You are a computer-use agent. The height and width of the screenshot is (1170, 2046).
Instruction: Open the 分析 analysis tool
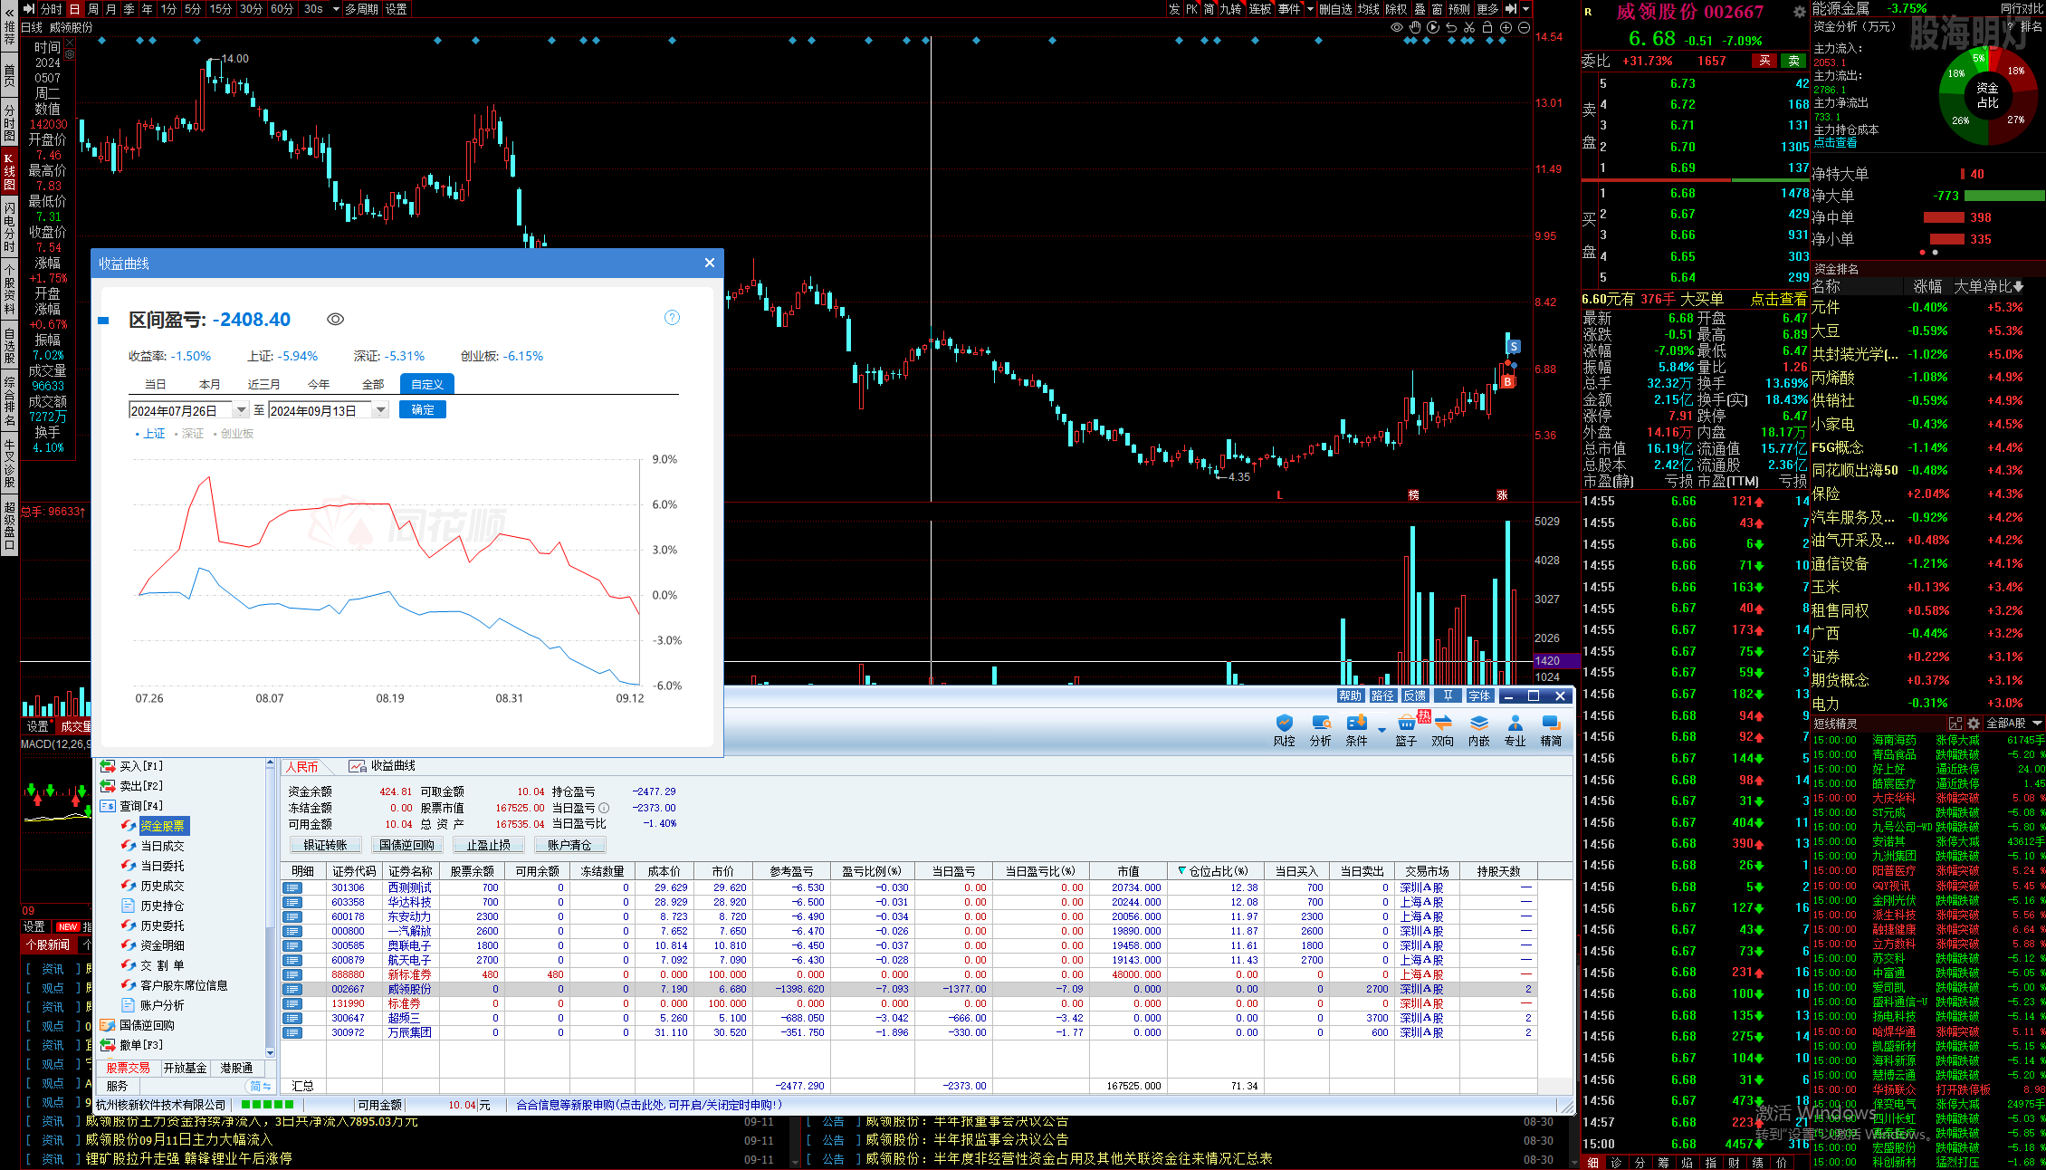point(1321,730)
